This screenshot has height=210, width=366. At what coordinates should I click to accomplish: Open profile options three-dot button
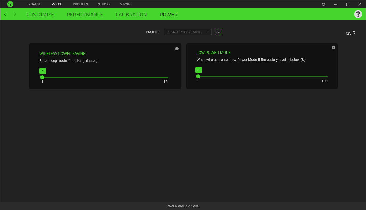point(218,32)
